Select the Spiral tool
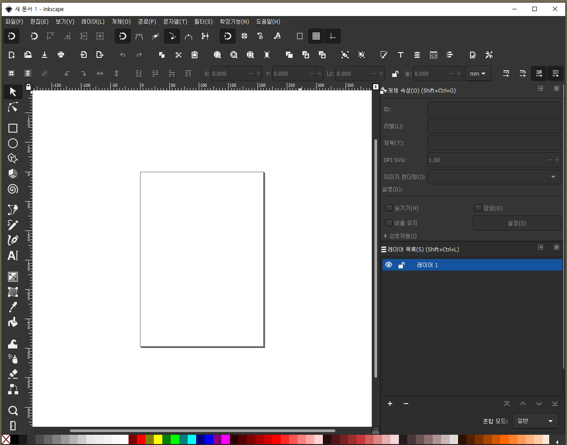Screen dimensions: 567x445 [13, 189]
